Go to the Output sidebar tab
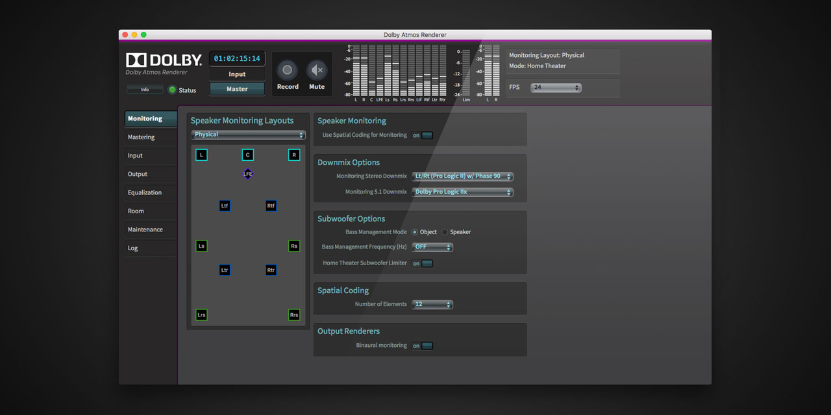The height and width of the screenshot is (415, 831). tap(151, 174)
